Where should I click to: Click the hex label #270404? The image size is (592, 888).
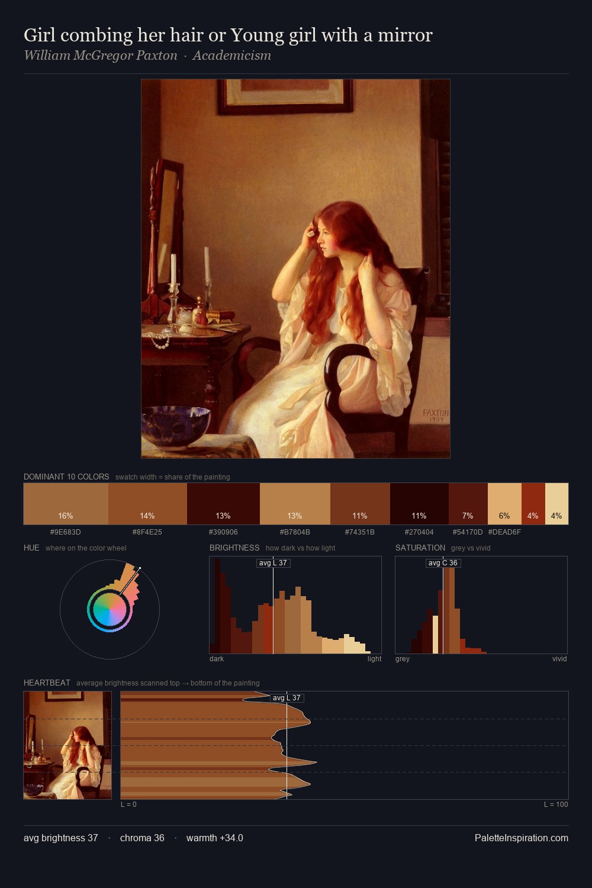coord(419,532)
